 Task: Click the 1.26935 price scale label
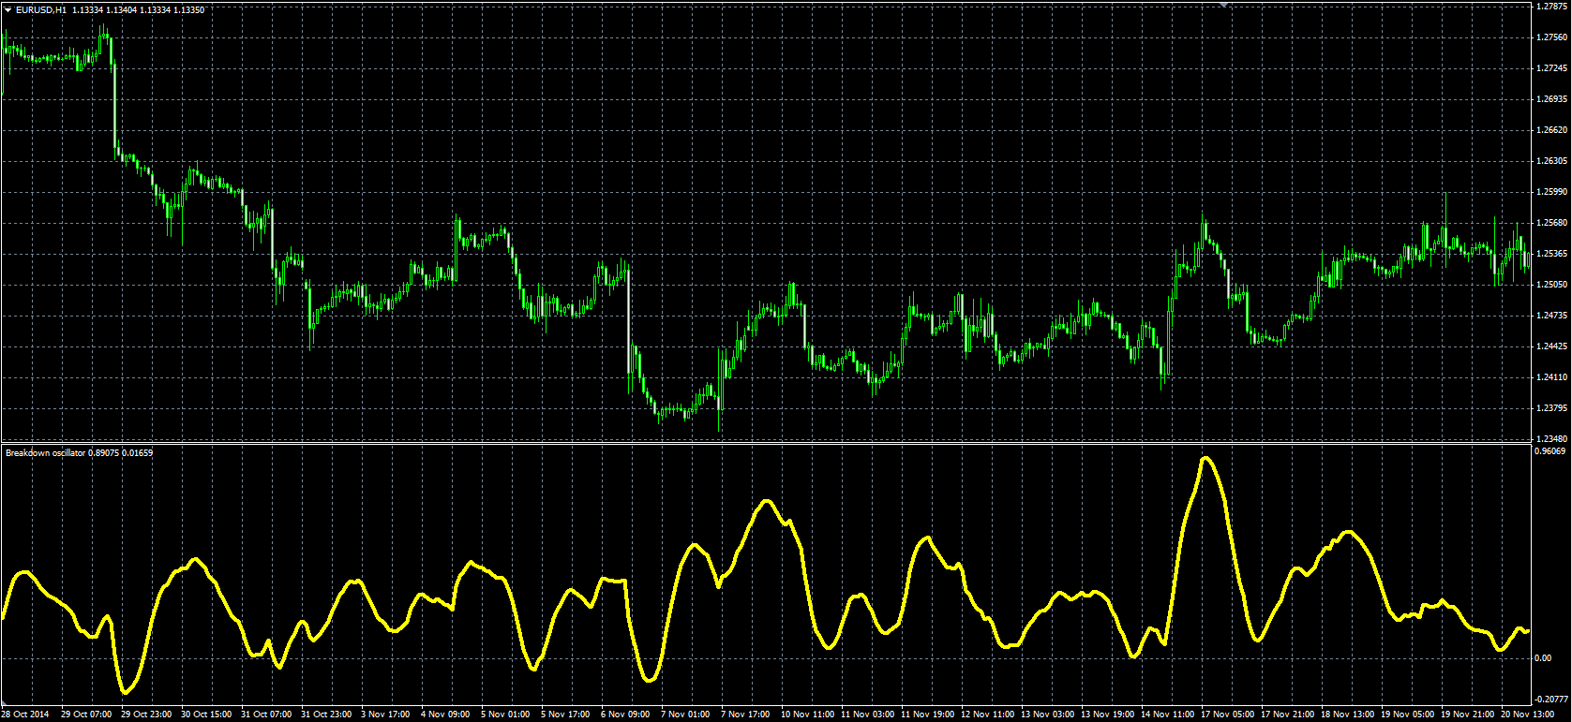[1552, 99]
